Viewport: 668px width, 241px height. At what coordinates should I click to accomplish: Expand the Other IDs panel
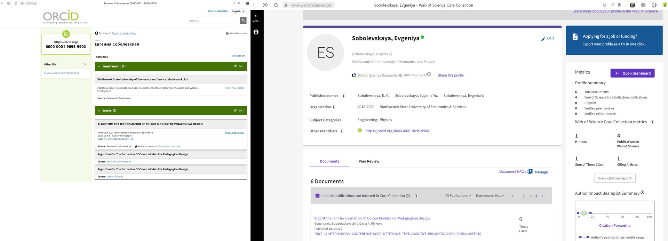click(85, 64)
